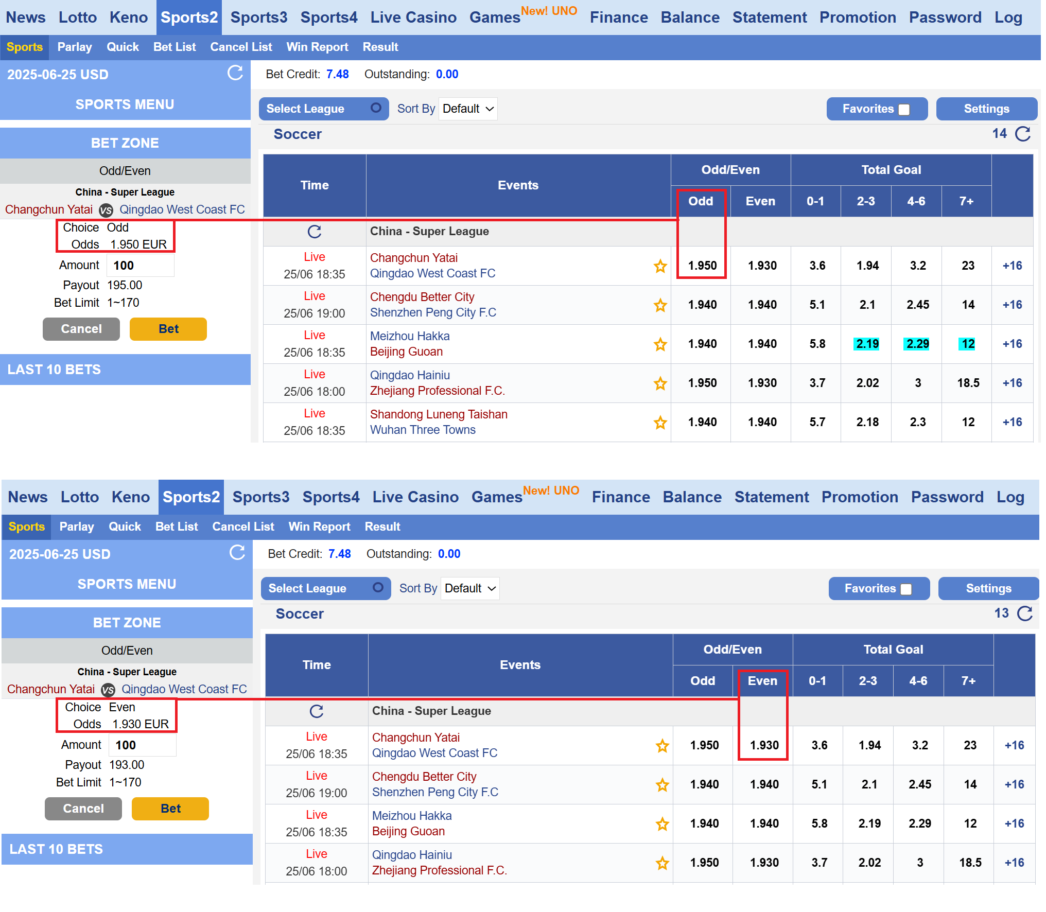Select Even 1.930 for Changchun Yatai bottom table

[764, 745]
